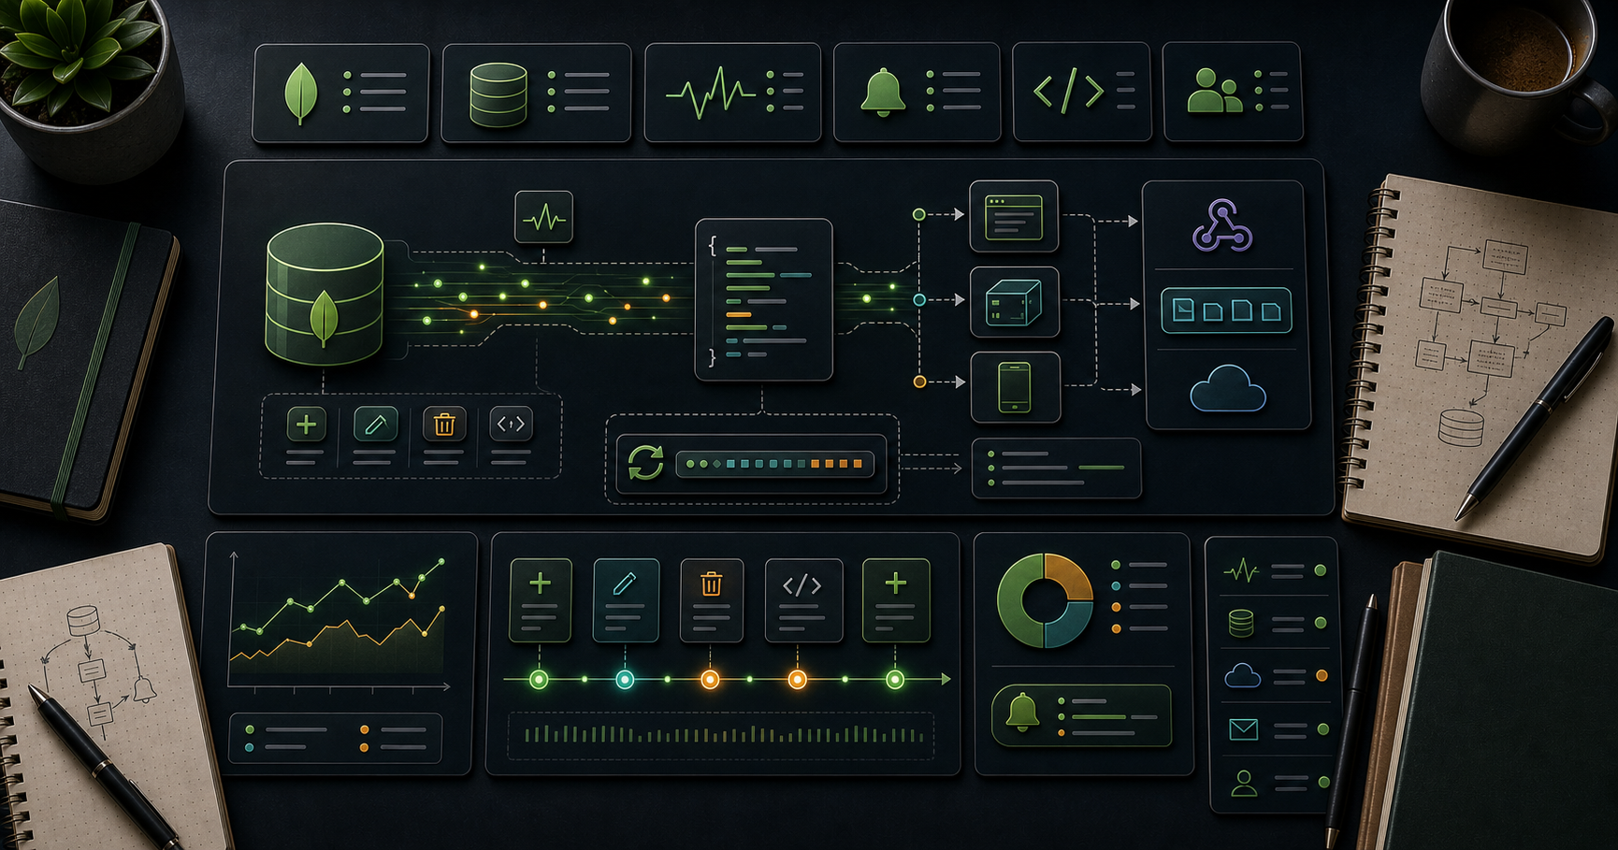Select the cloud row in the status list
The image size is (1618, 850).
[1276, 675]
